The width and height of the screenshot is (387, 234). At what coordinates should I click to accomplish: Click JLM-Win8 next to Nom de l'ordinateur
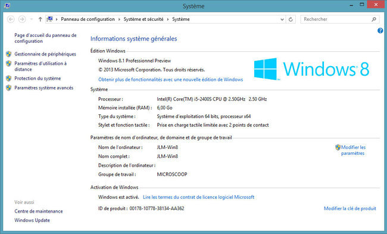tap(167, 147)
